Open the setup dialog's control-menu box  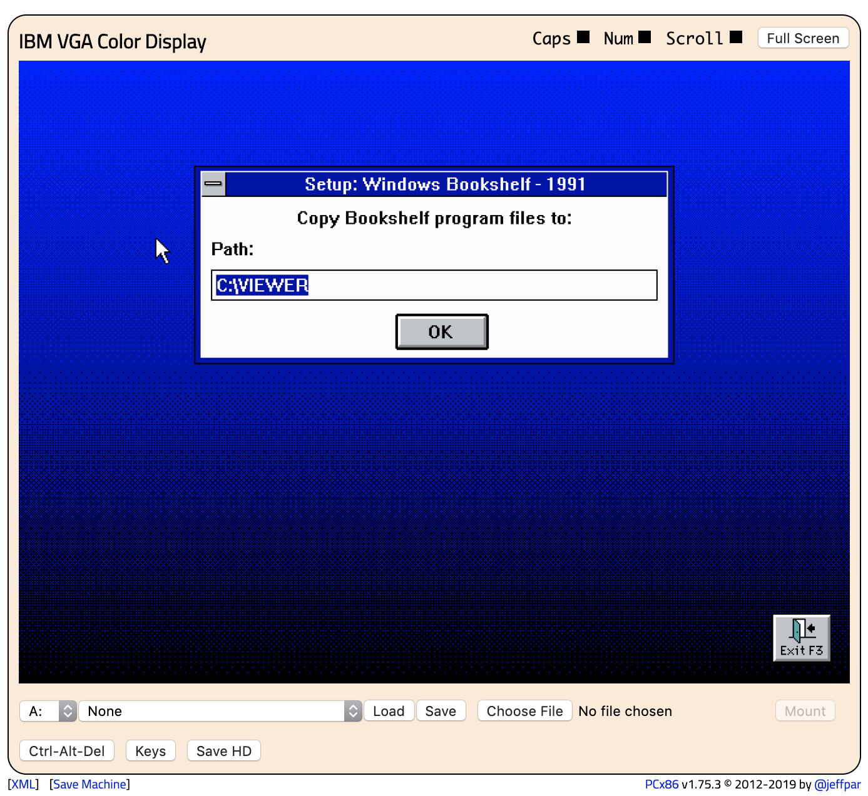pyautogui.click(x=213, y=184)
